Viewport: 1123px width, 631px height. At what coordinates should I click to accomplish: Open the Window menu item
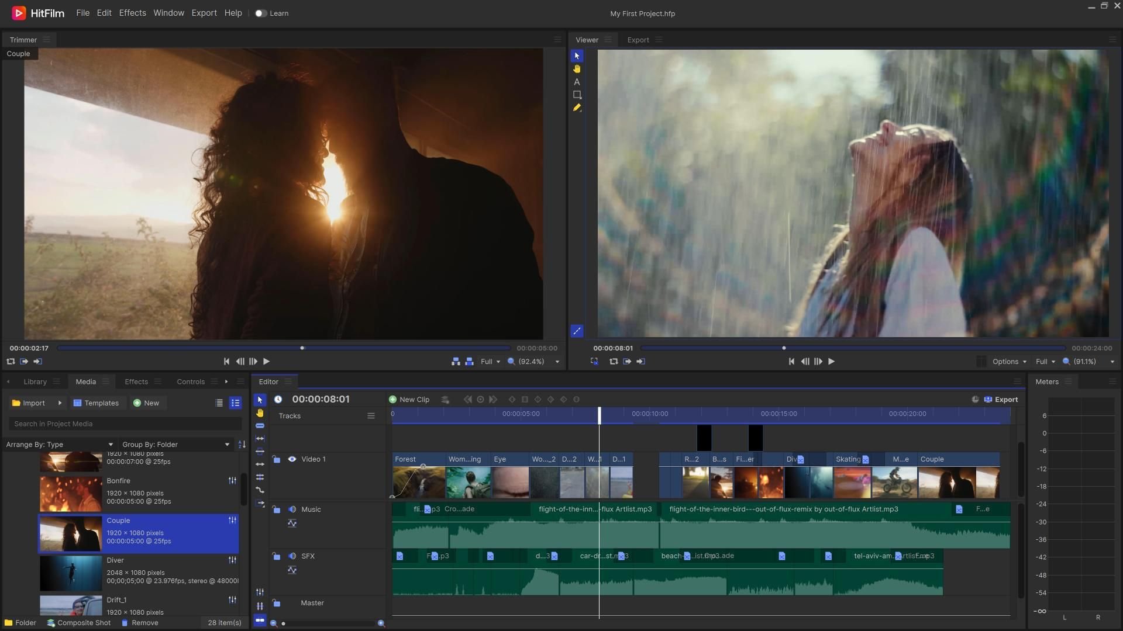click(x=168, y=13)
